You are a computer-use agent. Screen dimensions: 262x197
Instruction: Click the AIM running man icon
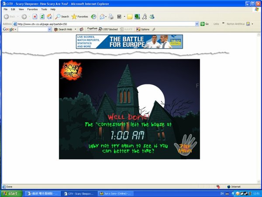(x=145, y=17)
